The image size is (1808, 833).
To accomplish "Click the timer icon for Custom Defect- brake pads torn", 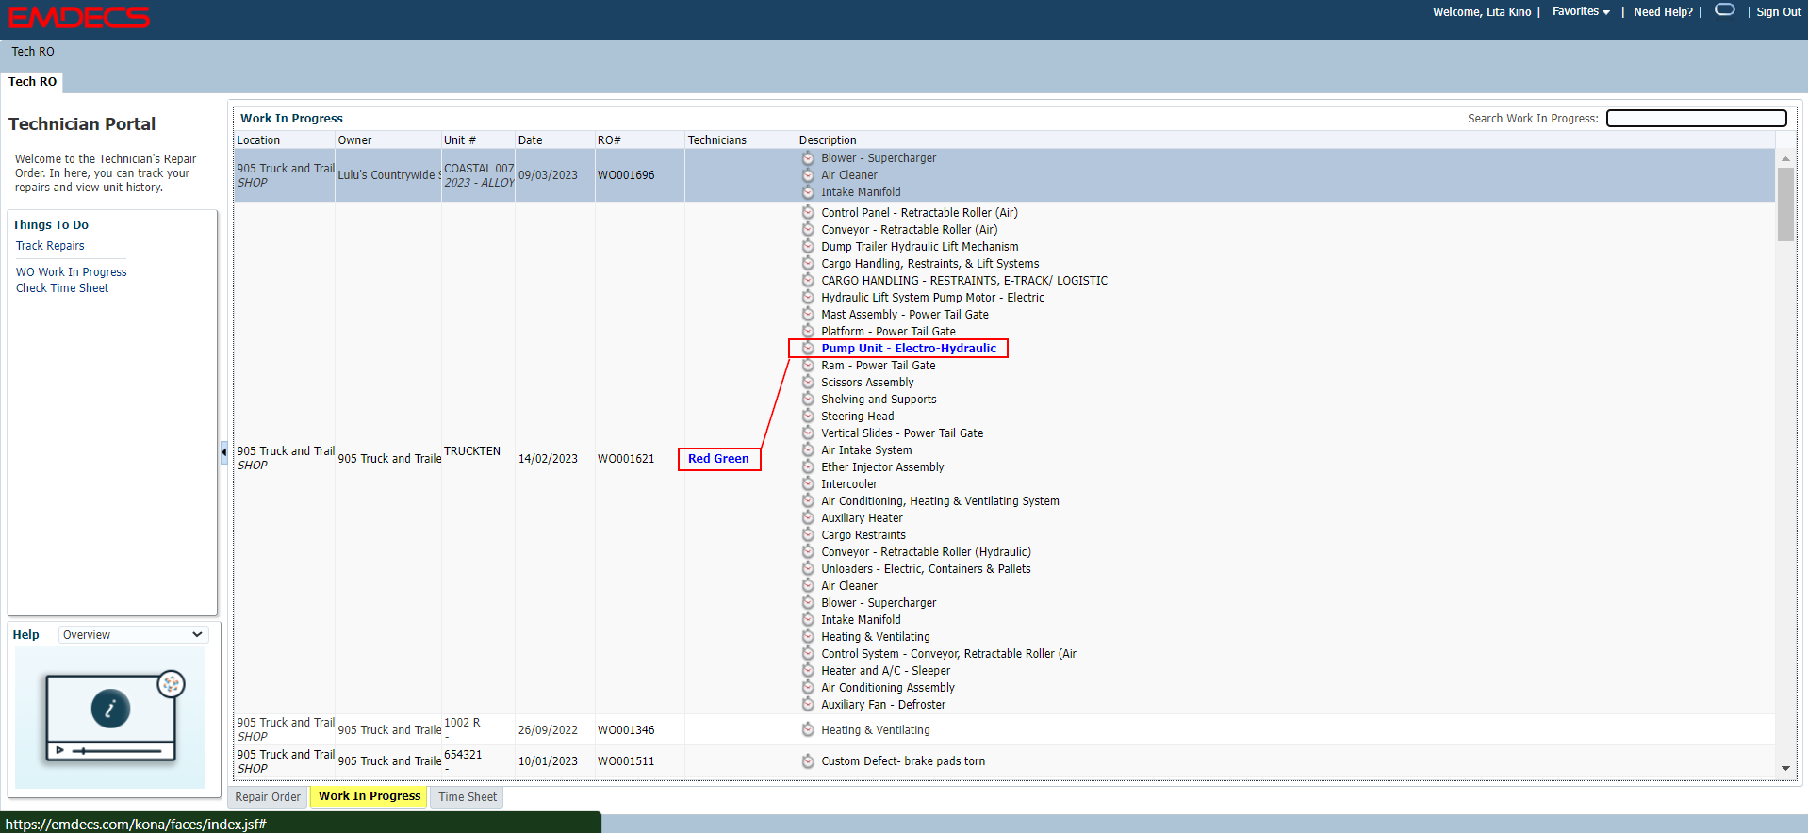I will (808, 760).
